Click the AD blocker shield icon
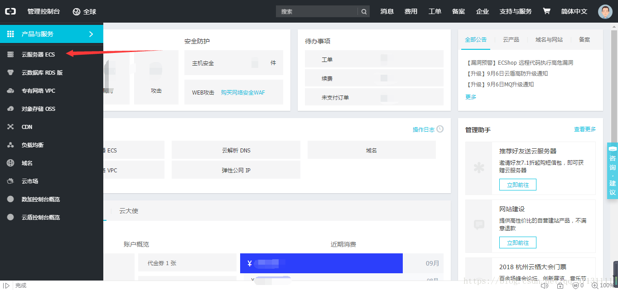Viewport: 618px width, 290px height. click(575, 285)
